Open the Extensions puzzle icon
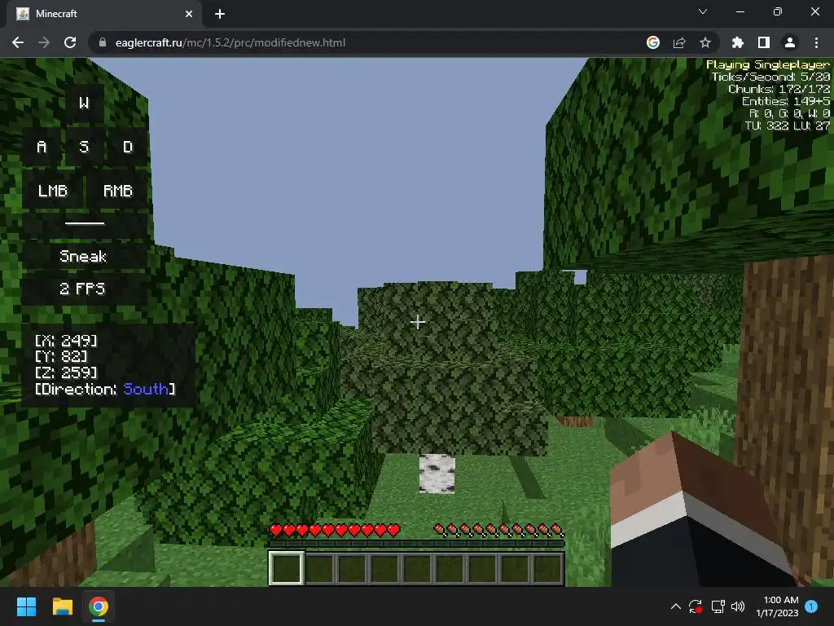The width and height of the screenshot is (834, 626). coord(738,42)
